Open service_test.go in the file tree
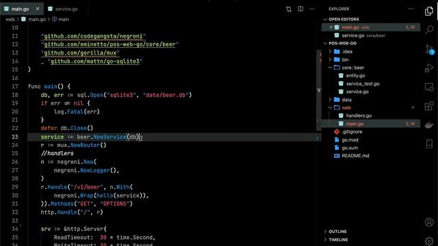 point(363,83)
